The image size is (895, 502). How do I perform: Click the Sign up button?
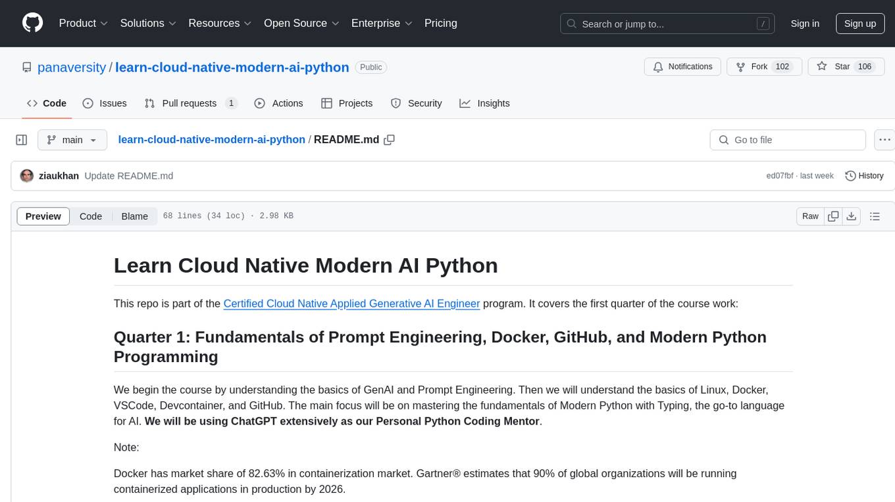860,24
